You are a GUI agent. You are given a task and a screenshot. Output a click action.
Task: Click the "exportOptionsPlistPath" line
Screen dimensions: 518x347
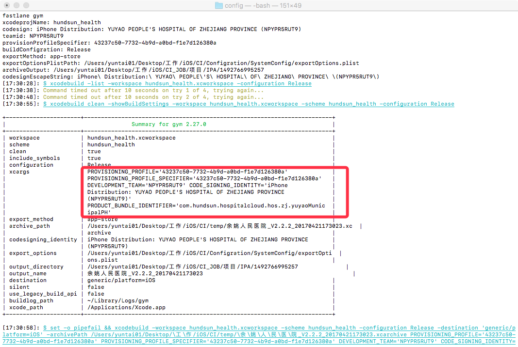pos(181,63)
